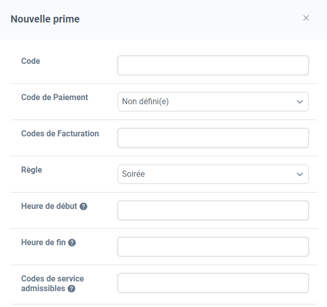Focus the Code input field
The image size is (327, 307).
point(213,65)
